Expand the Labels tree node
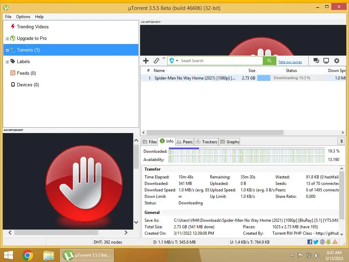This screenshot has height=262, width=349. coord(7,62)
